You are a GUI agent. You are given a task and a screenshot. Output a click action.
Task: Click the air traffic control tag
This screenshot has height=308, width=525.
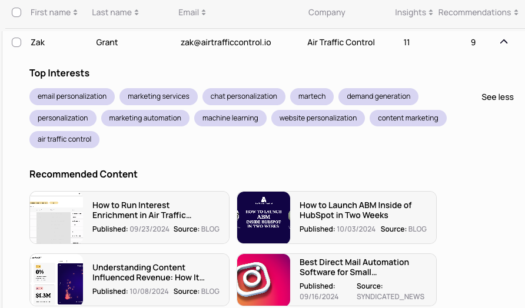pos(64,140)
